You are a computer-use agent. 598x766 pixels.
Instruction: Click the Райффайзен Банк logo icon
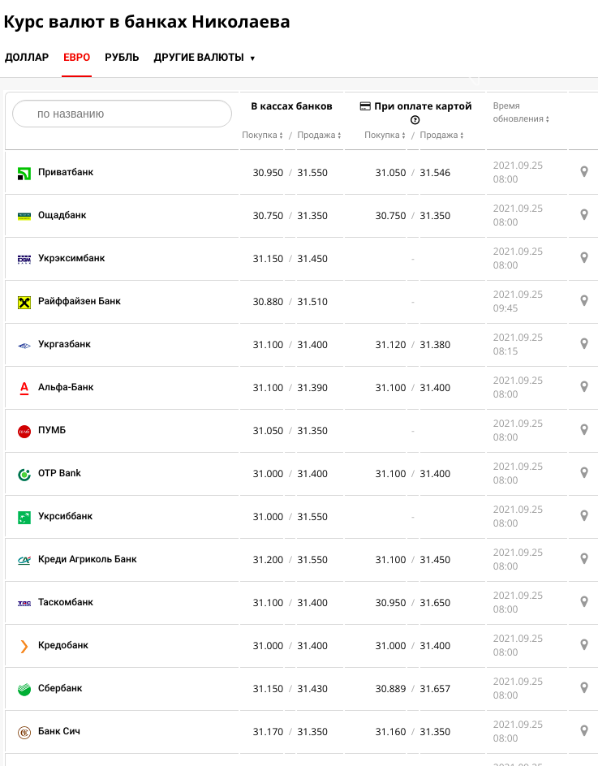[24, 303]
